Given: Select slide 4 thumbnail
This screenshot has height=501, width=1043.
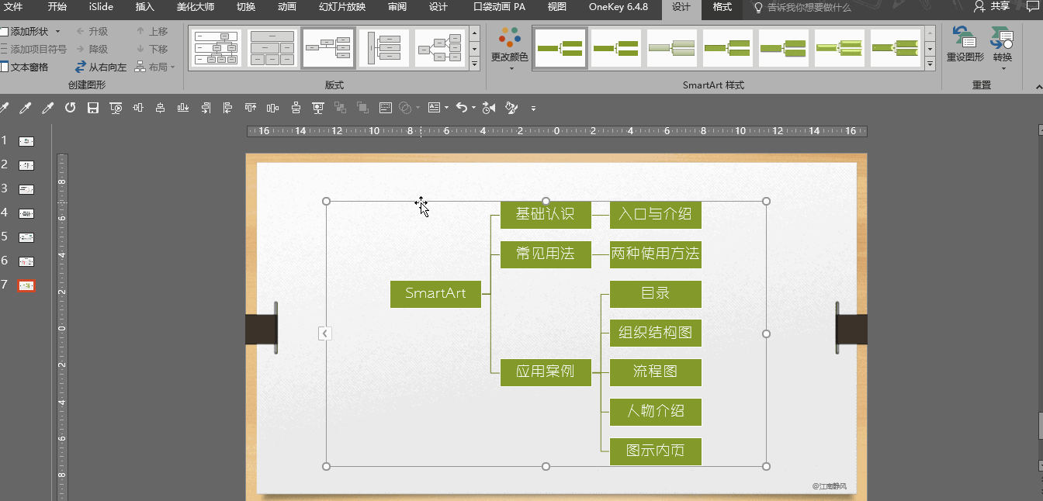Looking at the screenshot, I should click(x=26, y=213).
